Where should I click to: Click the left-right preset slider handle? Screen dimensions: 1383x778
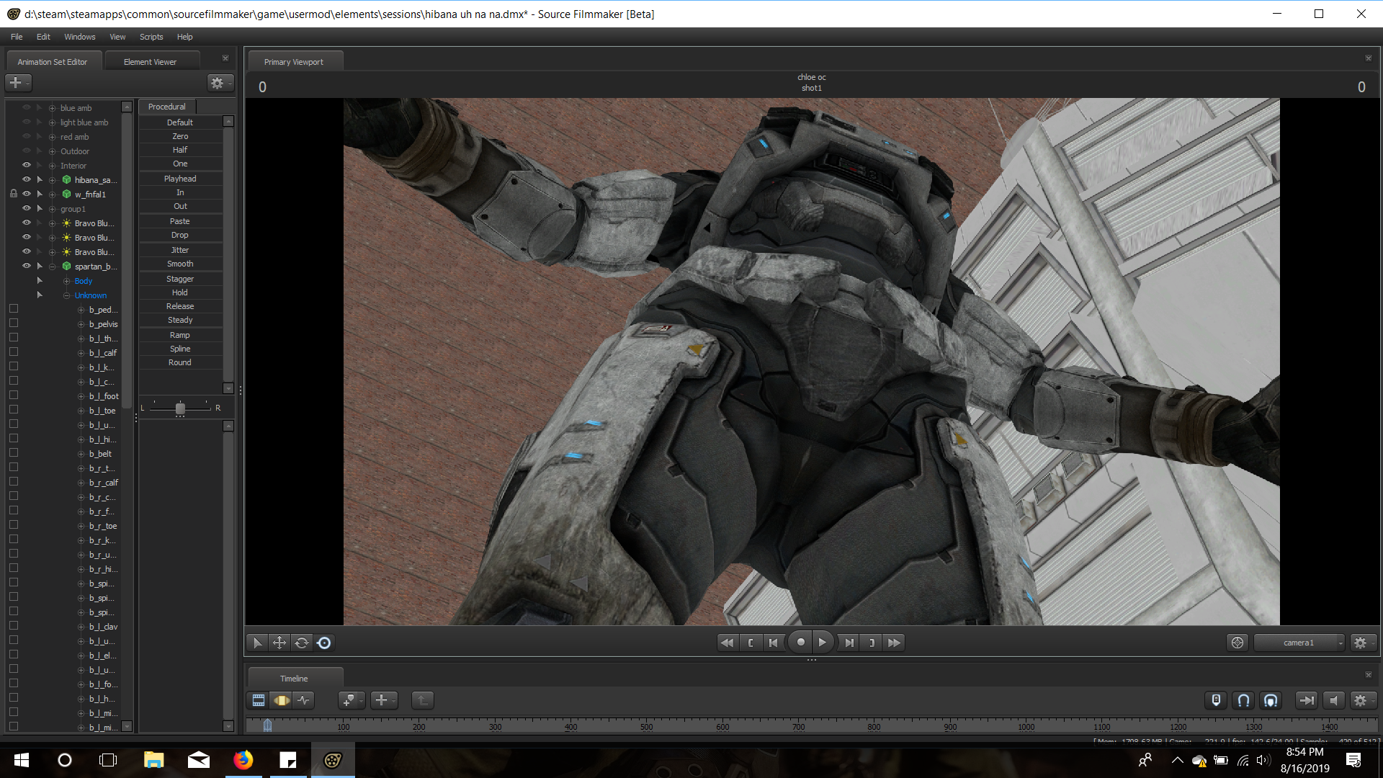pyautogui.click(x=180, y=408)
